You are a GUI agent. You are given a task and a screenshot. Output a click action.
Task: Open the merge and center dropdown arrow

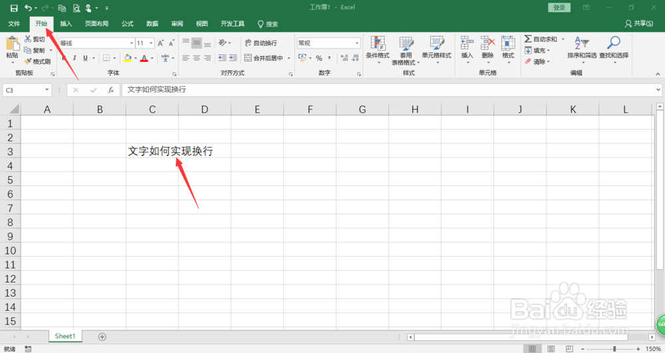[289, 58]
